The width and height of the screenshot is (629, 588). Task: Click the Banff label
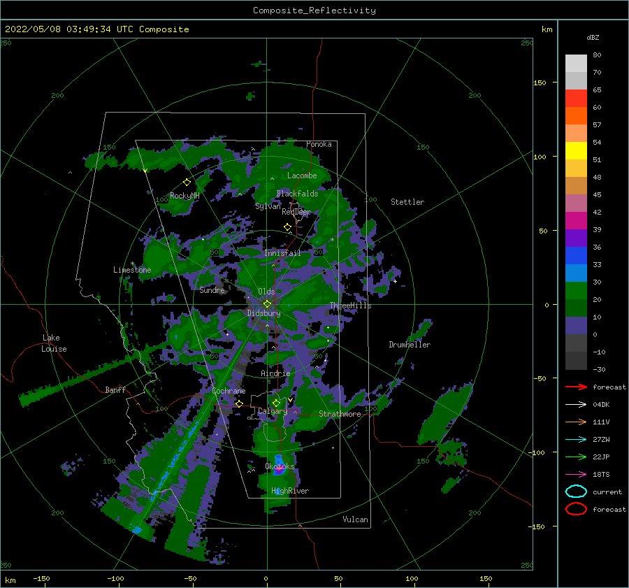click(115, 389)
